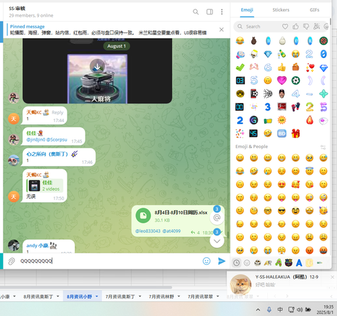Open the three-dot chat options menu
Image resolution: width=337 pixels, height=316 pixels.
[222, 12]
